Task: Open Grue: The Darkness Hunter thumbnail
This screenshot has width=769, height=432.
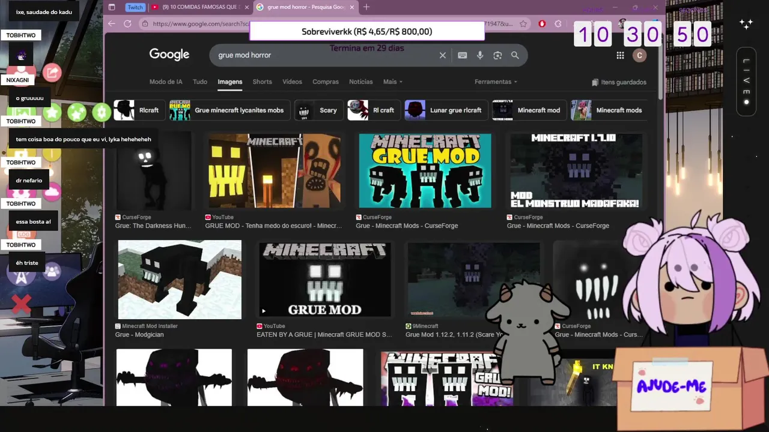Action: (153, 172)
